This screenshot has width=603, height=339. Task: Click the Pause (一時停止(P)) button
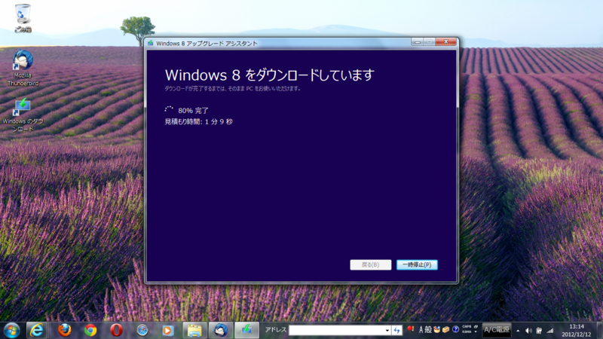[x=417, y=265]
